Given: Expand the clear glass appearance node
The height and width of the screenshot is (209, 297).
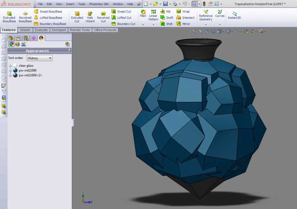Looking at the screenshot, I should point(10,66).
